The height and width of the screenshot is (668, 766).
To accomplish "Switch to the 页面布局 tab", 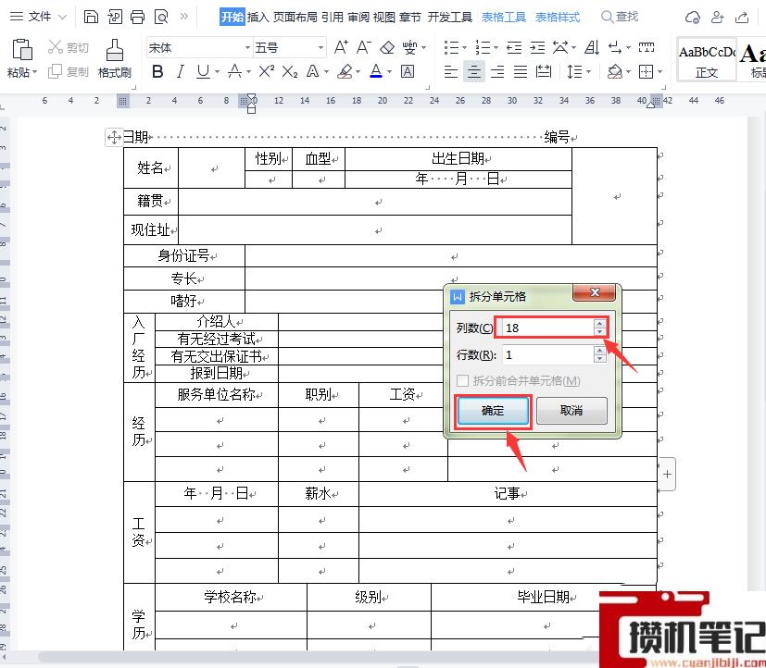I will [x=295, y=17].
